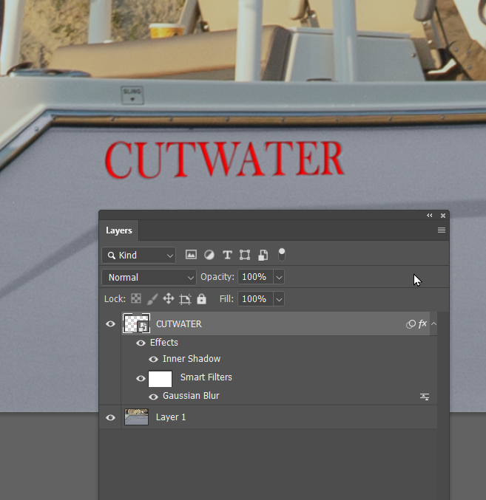Viewport: 486px width, 500px height.
Task: Collapse the Layers panel to icons
Action: [x=430, y=216]
